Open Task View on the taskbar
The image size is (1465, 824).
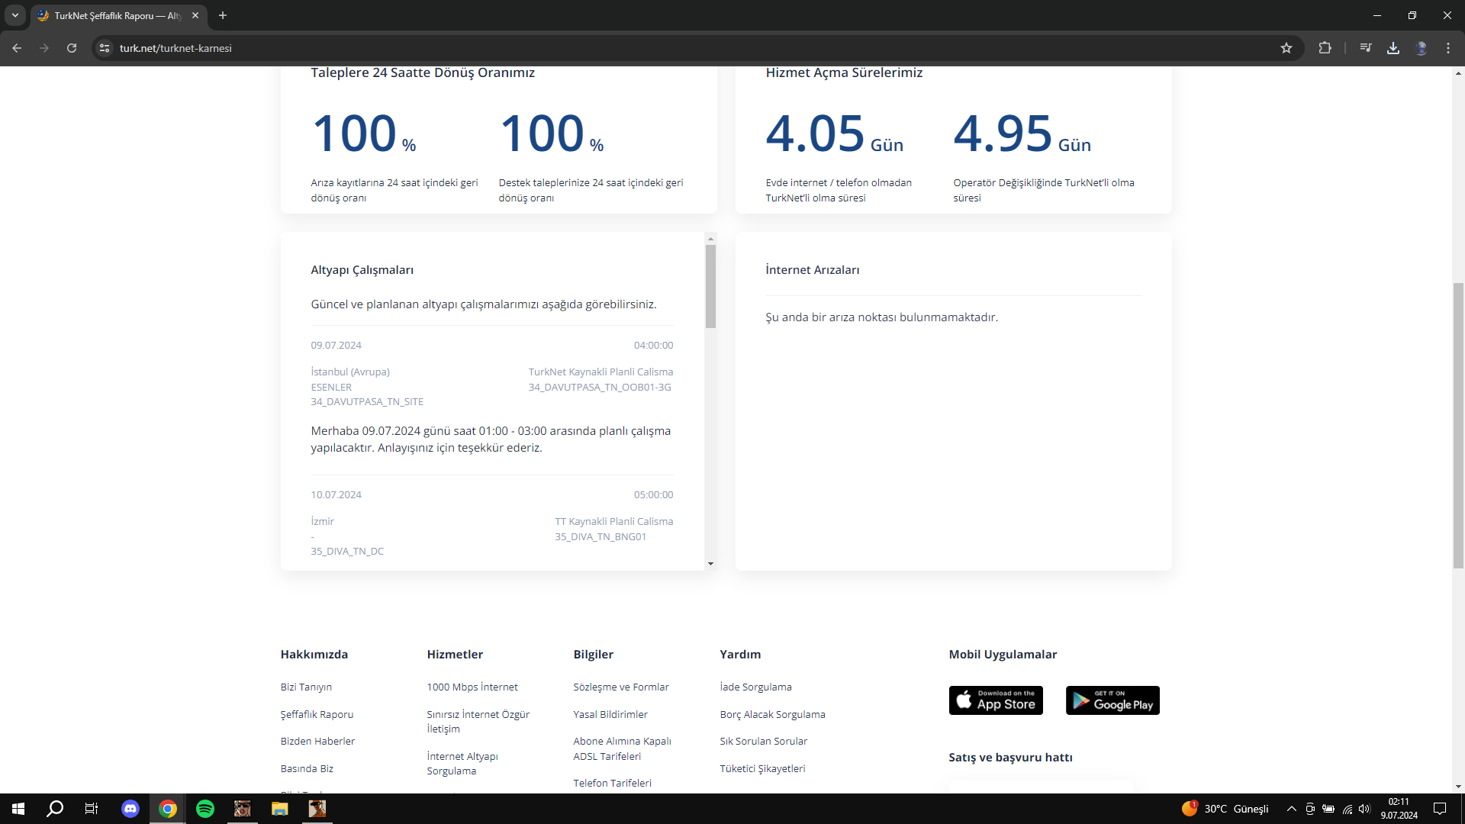(x=92, y=809)
